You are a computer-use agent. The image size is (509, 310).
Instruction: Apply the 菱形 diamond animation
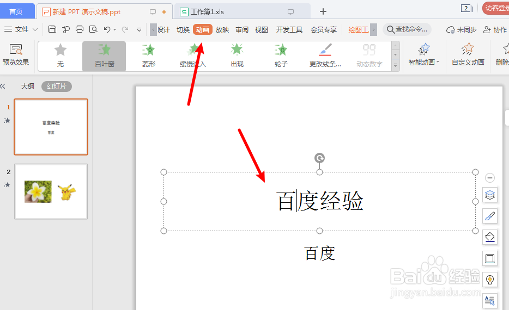coord(149,55)
